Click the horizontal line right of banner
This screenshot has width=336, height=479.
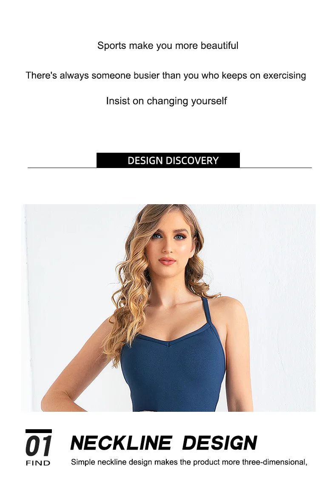point(276,168)
